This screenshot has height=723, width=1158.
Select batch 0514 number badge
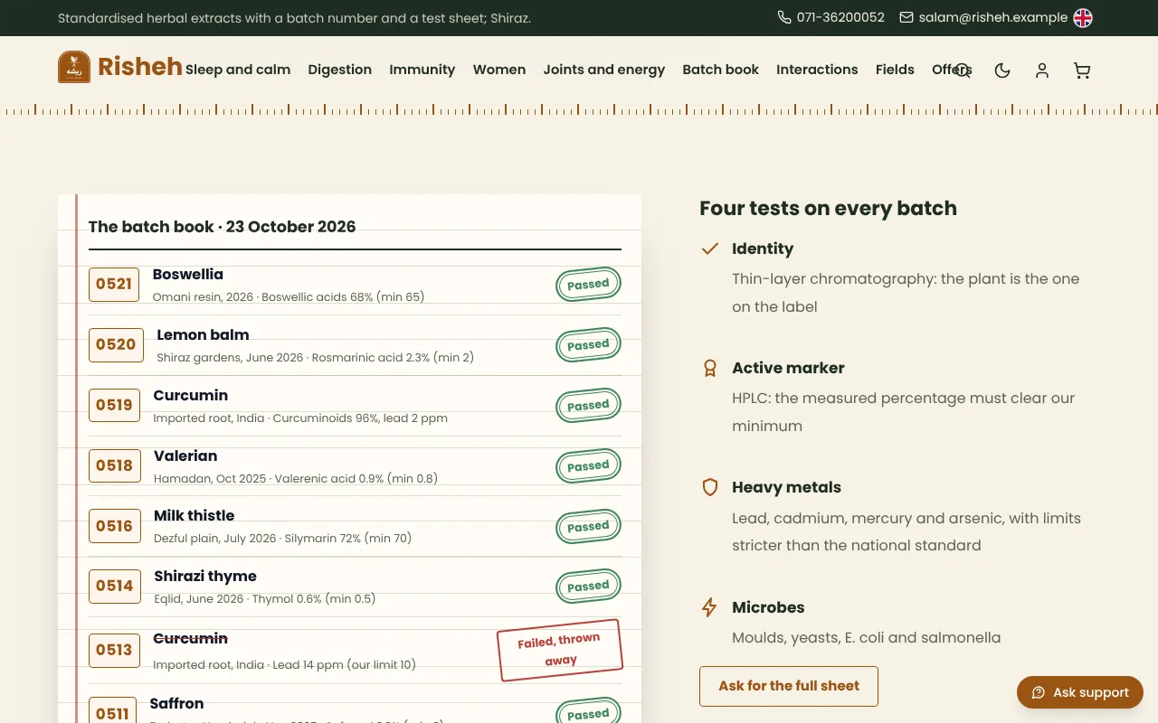(x=115, y=586)
